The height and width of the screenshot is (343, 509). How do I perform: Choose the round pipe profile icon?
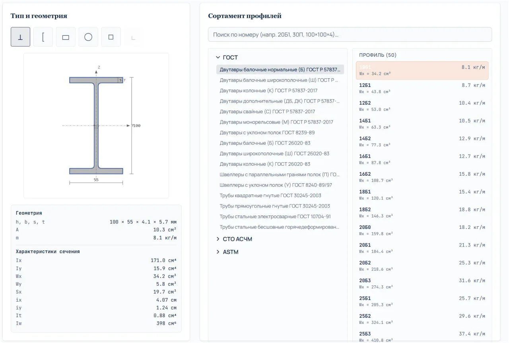[x=88, y=37]
